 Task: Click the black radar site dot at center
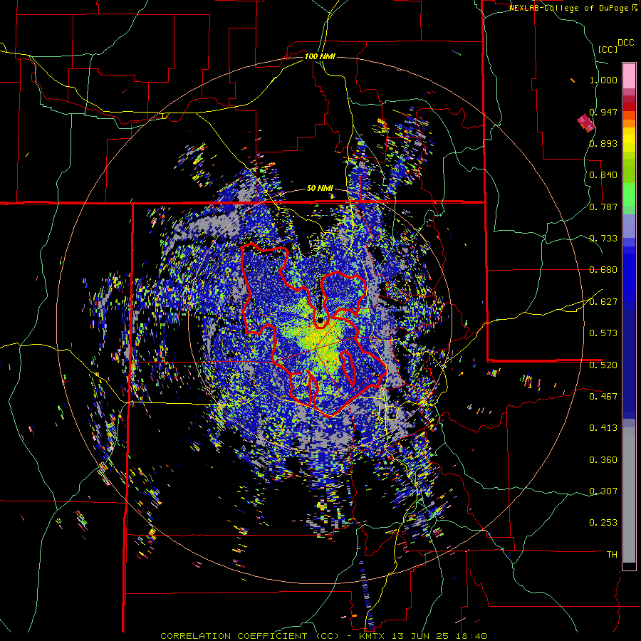(x=320, y=320)
